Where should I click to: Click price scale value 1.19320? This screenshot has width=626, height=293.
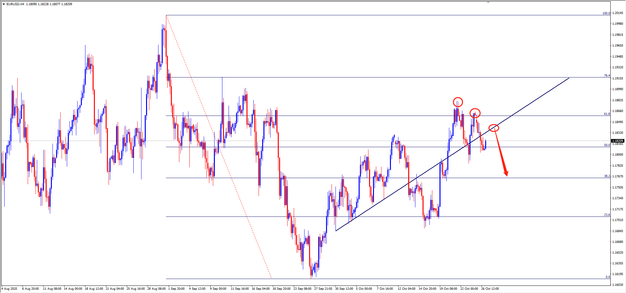[618, 67]
